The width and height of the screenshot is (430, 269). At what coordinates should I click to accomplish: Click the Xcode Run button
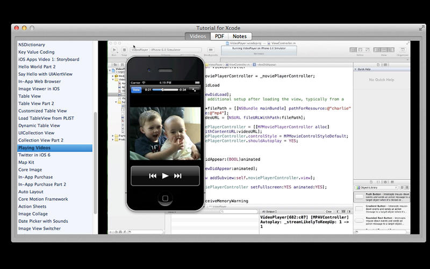114,50
